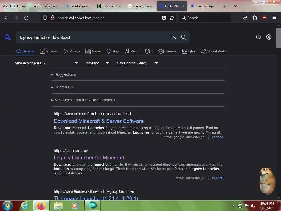The height and width of the screenshot is (211, 281).
Task: Click the Firefox taskbar icon
Action: (41, 206)
